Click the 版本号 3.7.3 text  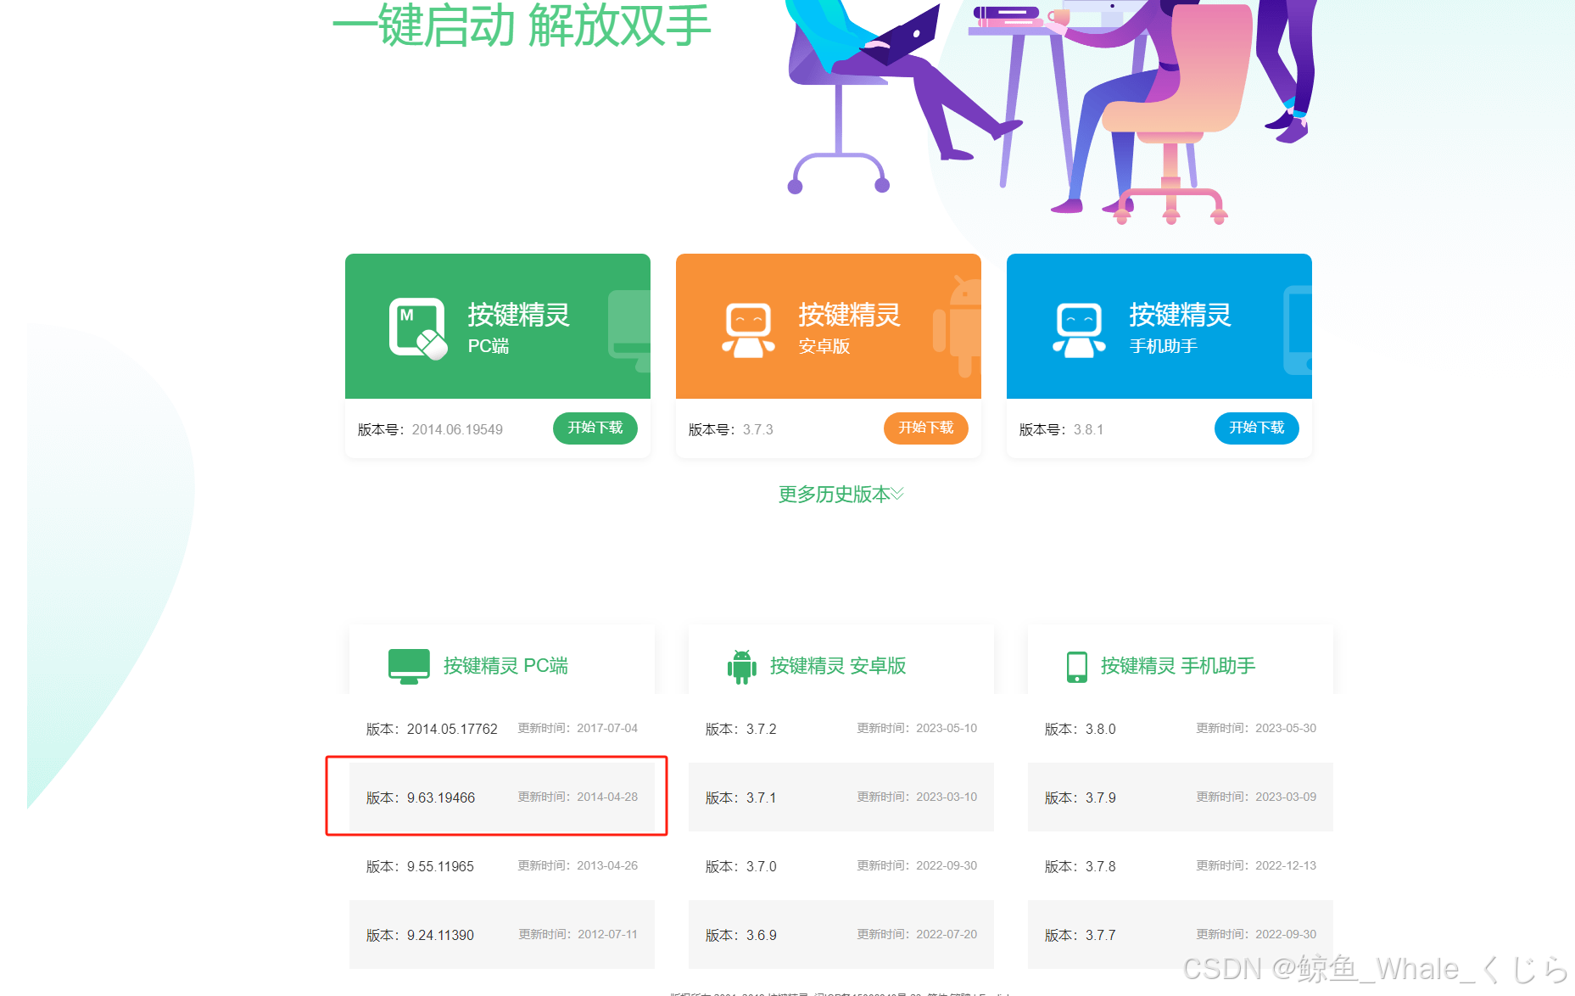point(731,430)
